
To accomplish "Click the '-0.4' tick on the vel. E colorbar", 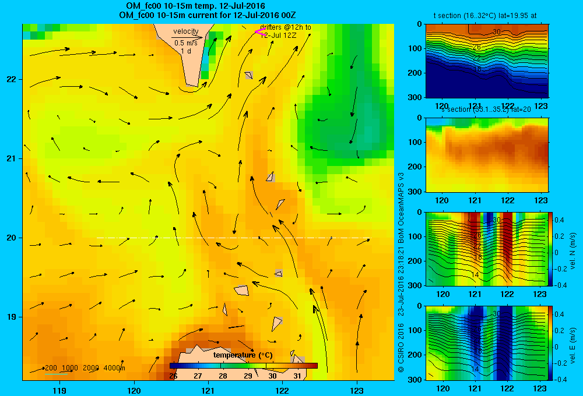I will (x=560, y=380).
